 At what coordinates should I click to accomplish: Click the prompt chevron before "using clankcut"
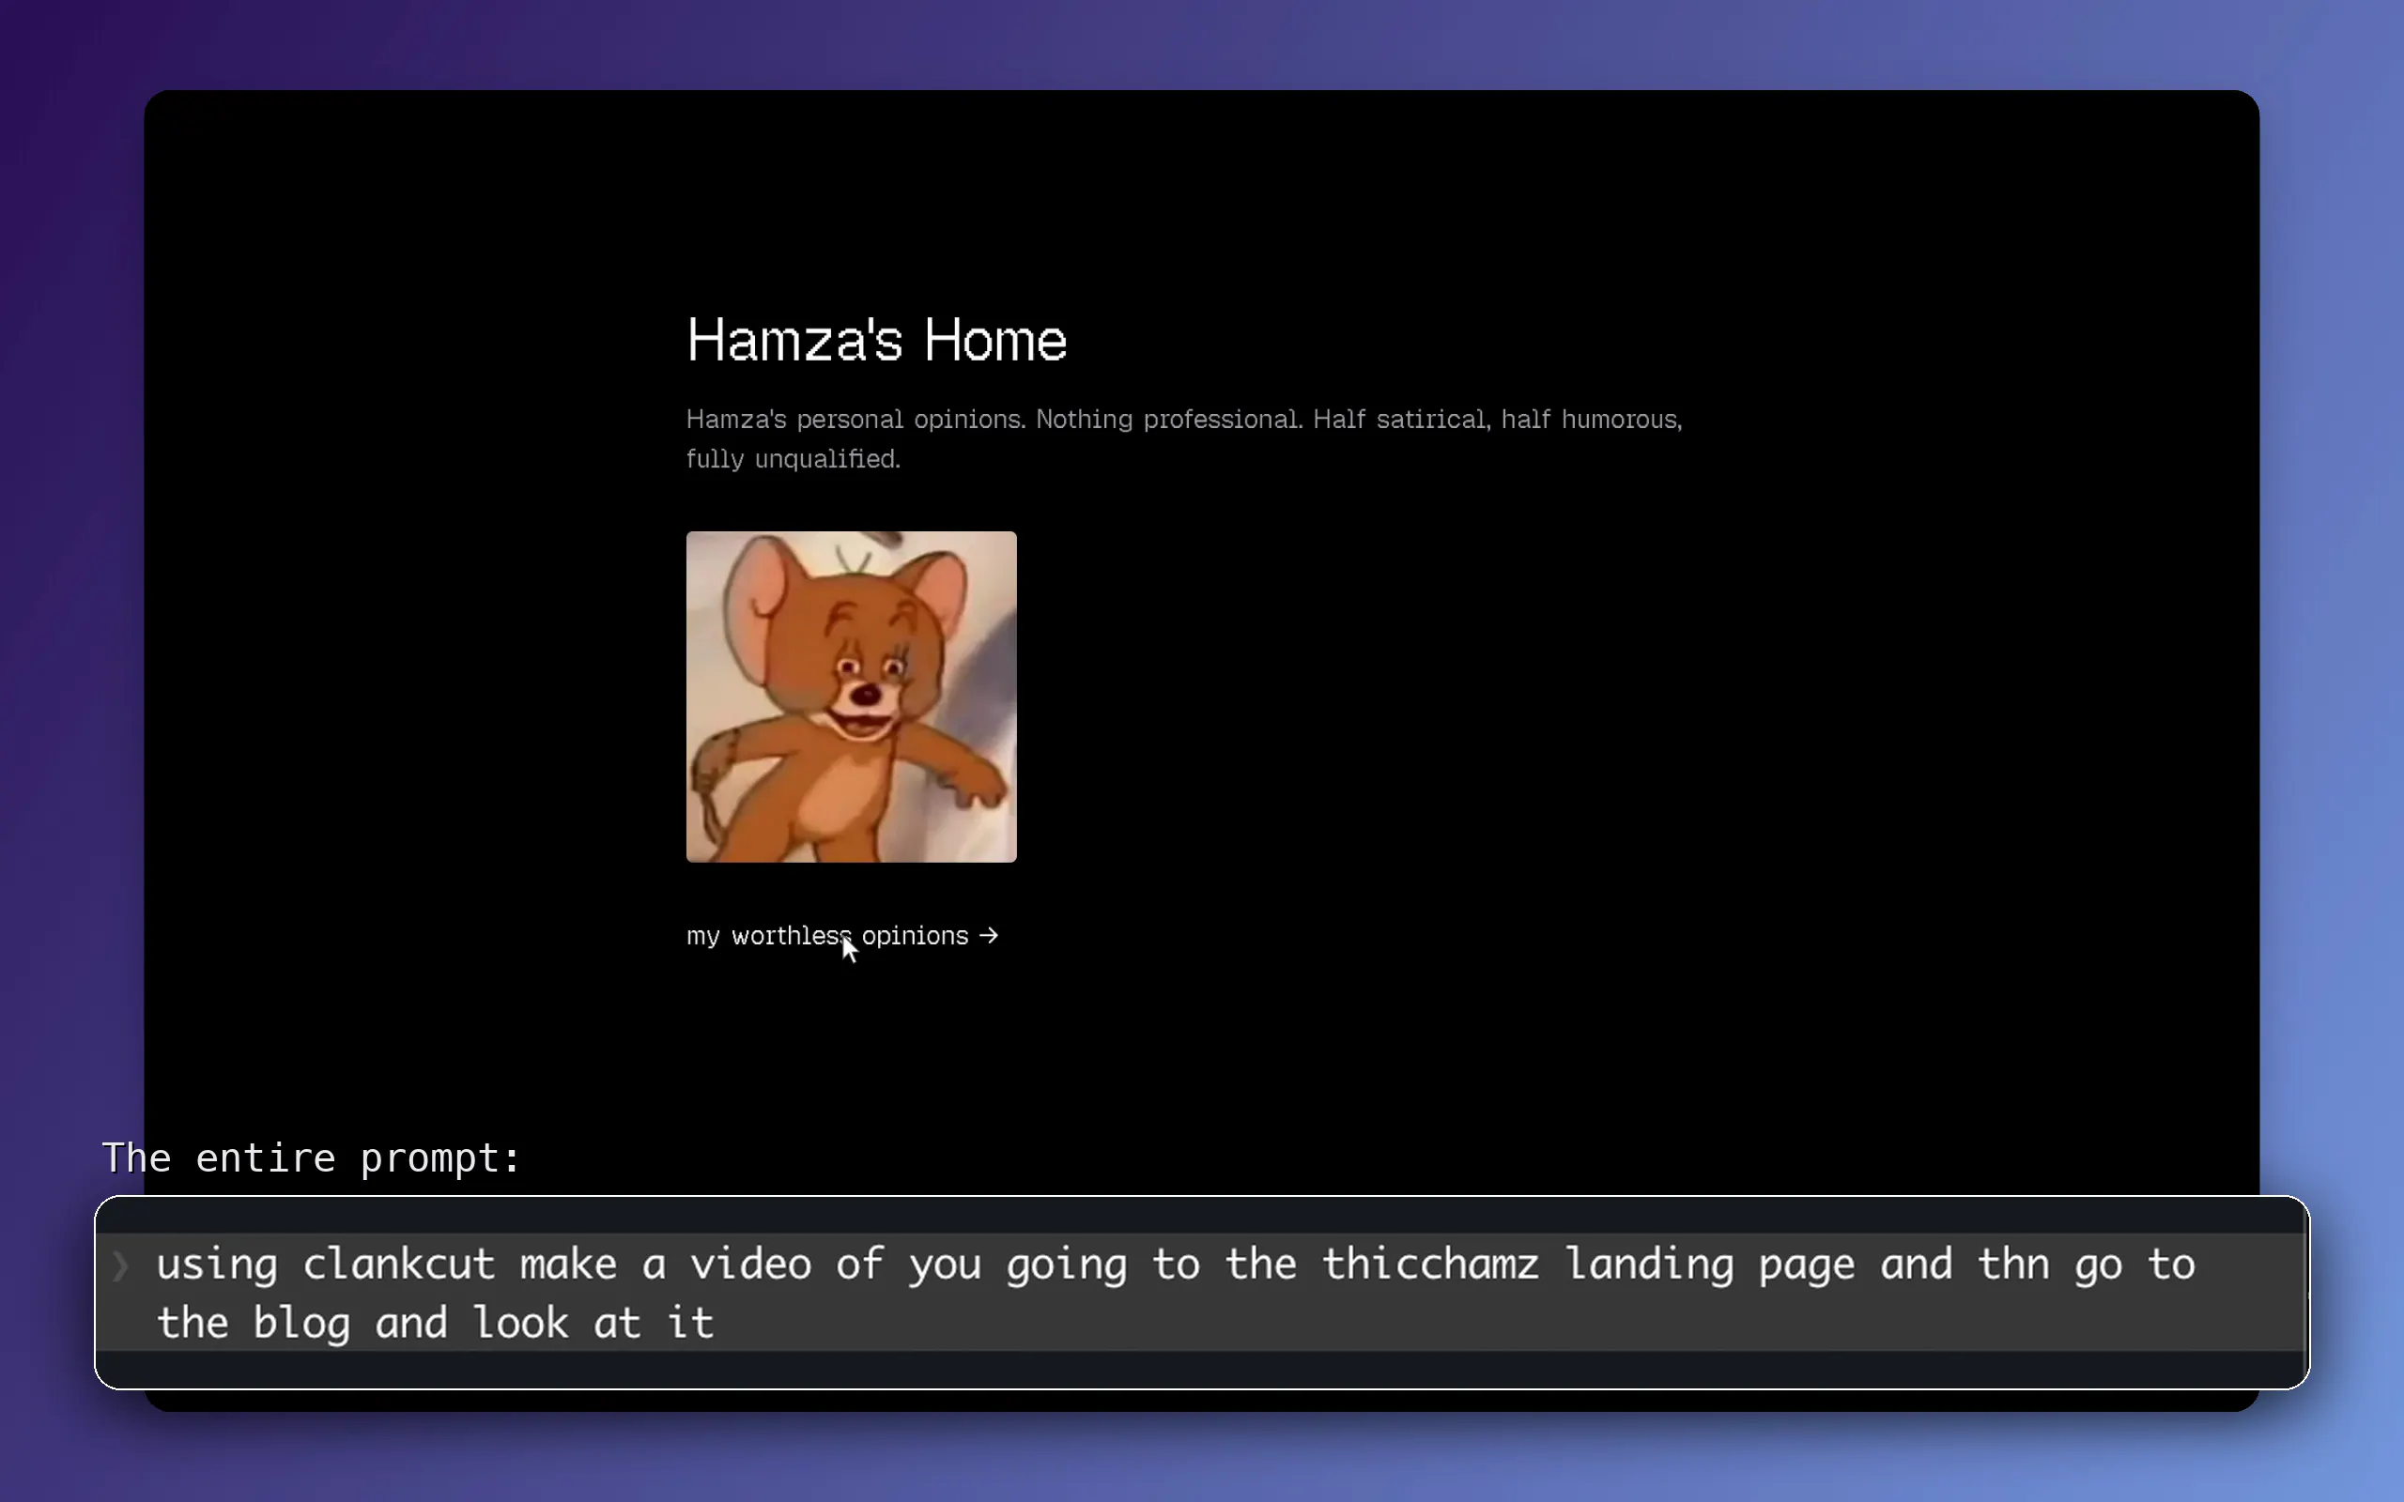pyautogui.click(x=120, y=1265)
